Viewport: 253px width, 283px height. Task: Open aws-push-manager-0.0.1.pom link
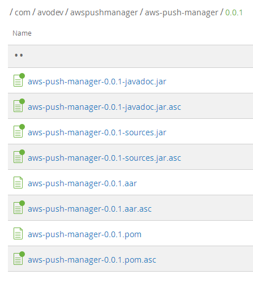coord(84,234)
